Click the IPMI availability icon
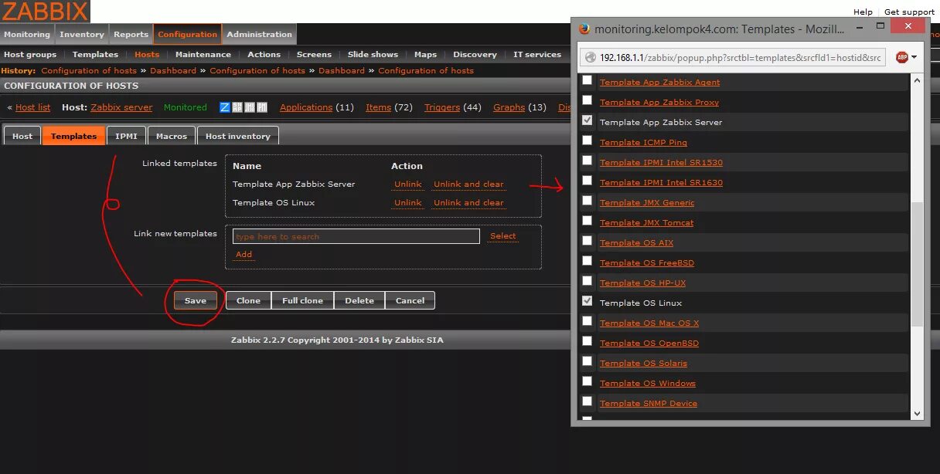The width and height of the screenshot is (940, 474). 262,107
